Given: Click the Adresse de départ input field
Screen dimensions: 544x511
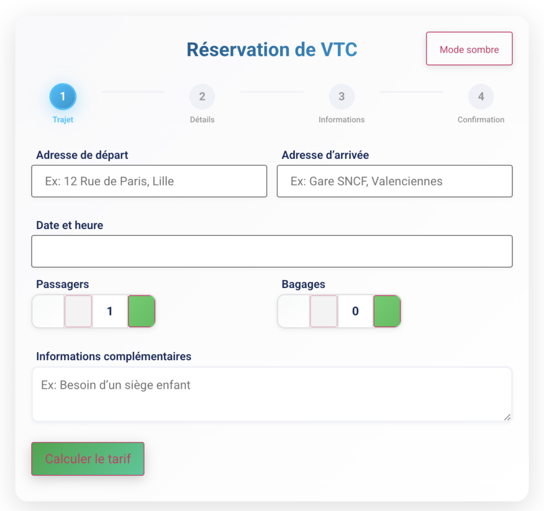Looking at the screenshot, I should (x=149, y=181).
